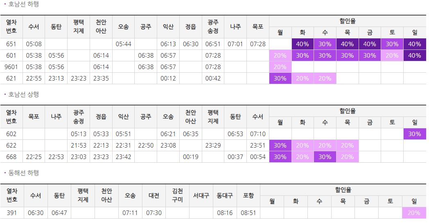
Task: Click the 08:51 포항 arrival time for train 391
Action: [x=248, y=213]
